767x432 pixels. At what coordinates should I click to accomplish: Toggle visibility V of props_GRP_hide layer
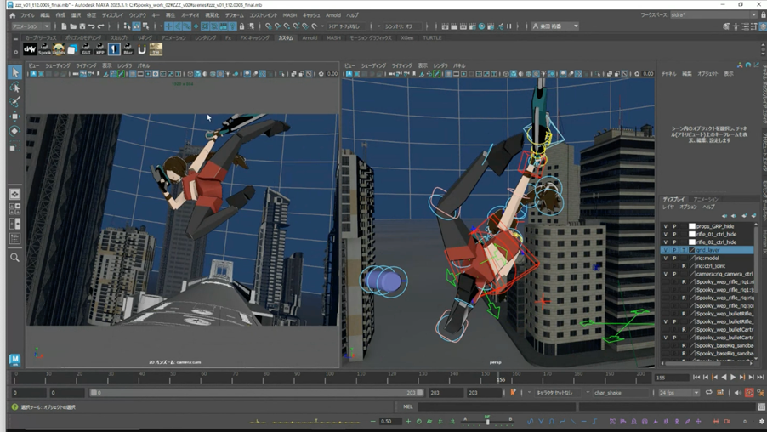click(x=666, y=226)
